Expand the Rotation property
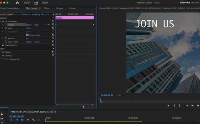200x124 pixels. (2, 38)
